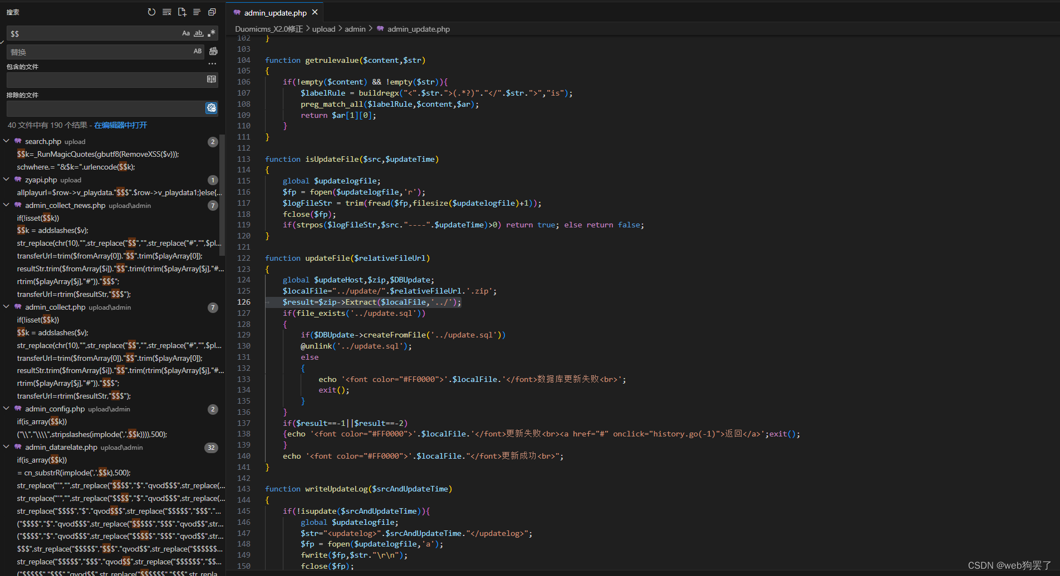Click admin_update.php in breadcrumb

click(x=419, y=29)
